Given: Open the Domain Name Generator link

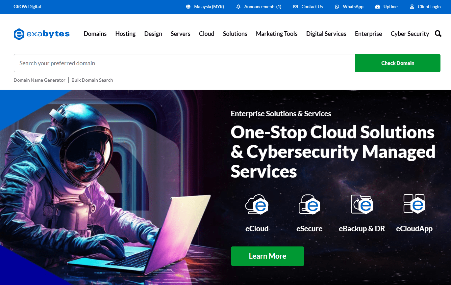Looking at the screenshot, I should (39, 80).
